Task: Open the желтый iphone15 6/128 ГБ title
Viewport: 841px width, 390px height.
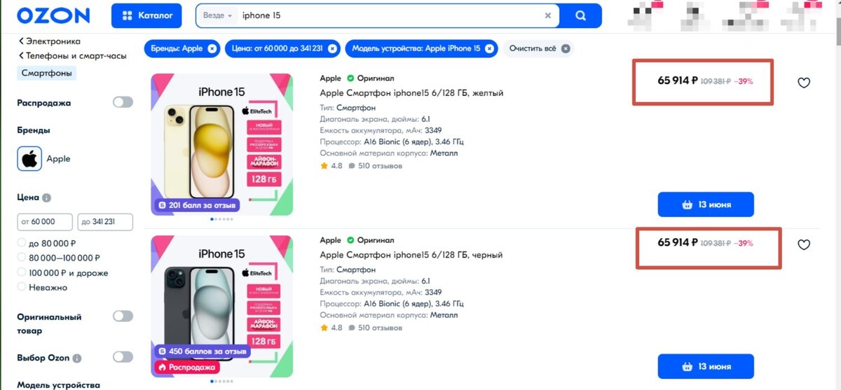Action: tap(411, 92)
